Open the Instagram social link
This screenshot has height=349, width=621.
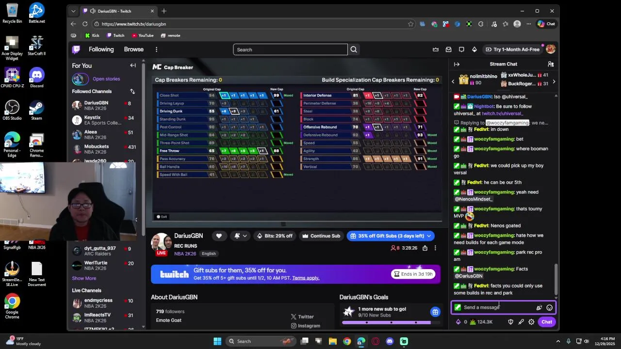point(306,326)
